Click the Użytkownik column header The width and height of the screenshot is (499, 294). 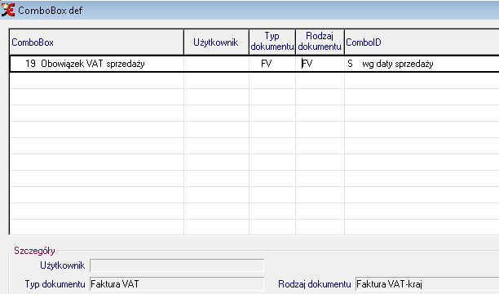click(x=216, y=42)
